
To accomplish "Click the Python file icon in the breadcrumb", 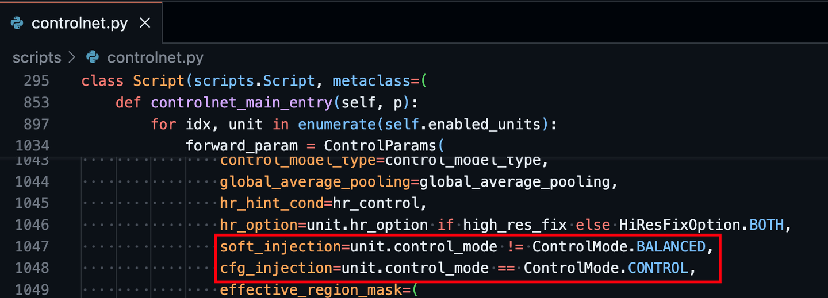I will pyautogui.click(x=92, y=57).
